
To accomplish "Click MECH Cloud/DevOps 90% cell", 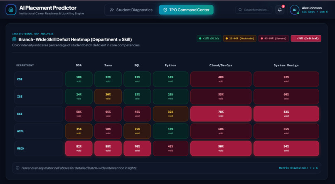I will tap(221, 148).
